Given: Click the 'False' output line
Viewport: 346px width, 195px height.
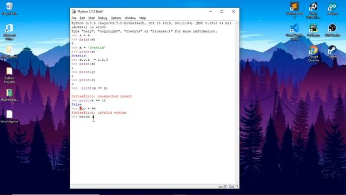Looking at the screenshot, I should 77,105.
